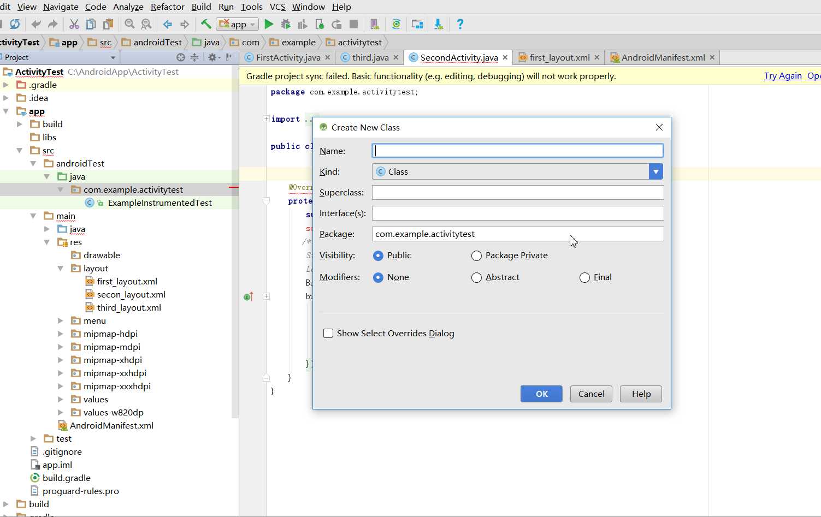Click the Name input field
821x517 pixels.
tap(518, 151)
